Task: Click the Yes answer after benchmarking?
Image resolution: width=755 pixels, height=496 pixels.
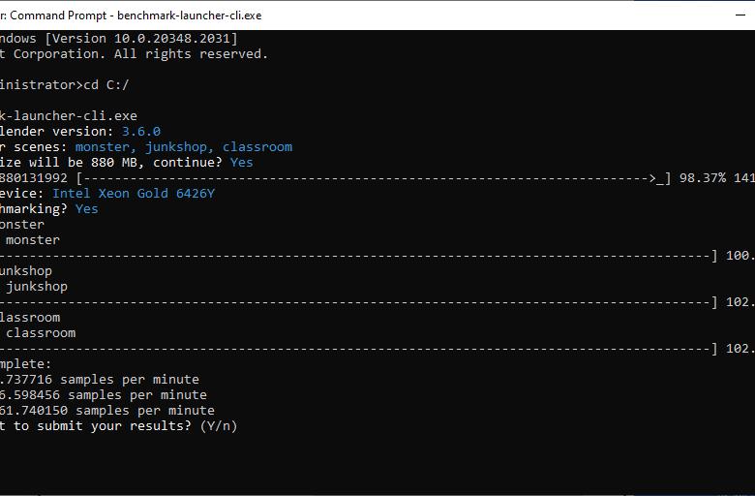Action: [x=87, y=209]
